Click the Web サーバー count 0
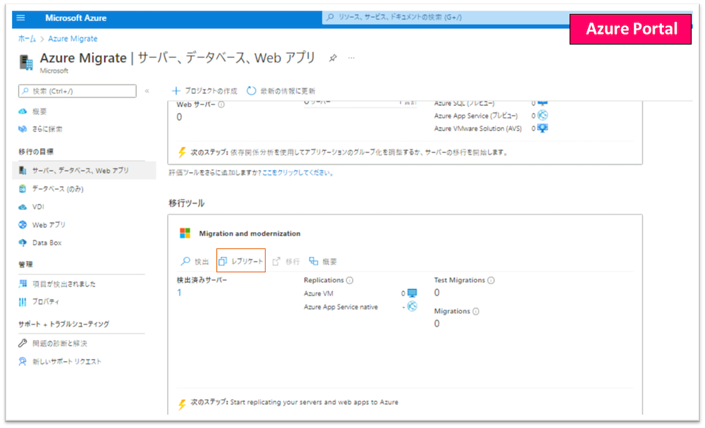 (179, 117)
